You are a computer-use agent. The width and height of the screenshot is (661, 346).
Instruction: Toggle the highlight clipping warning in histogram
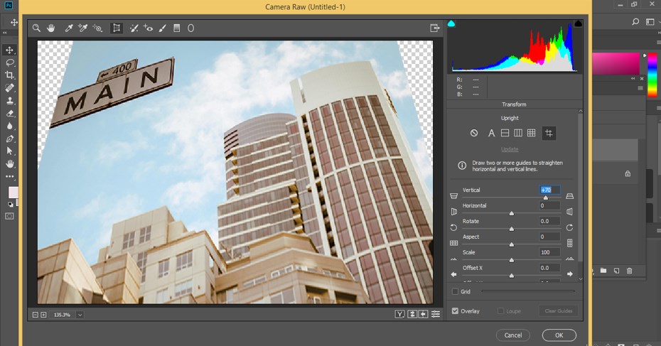click(x=578, y=24)
